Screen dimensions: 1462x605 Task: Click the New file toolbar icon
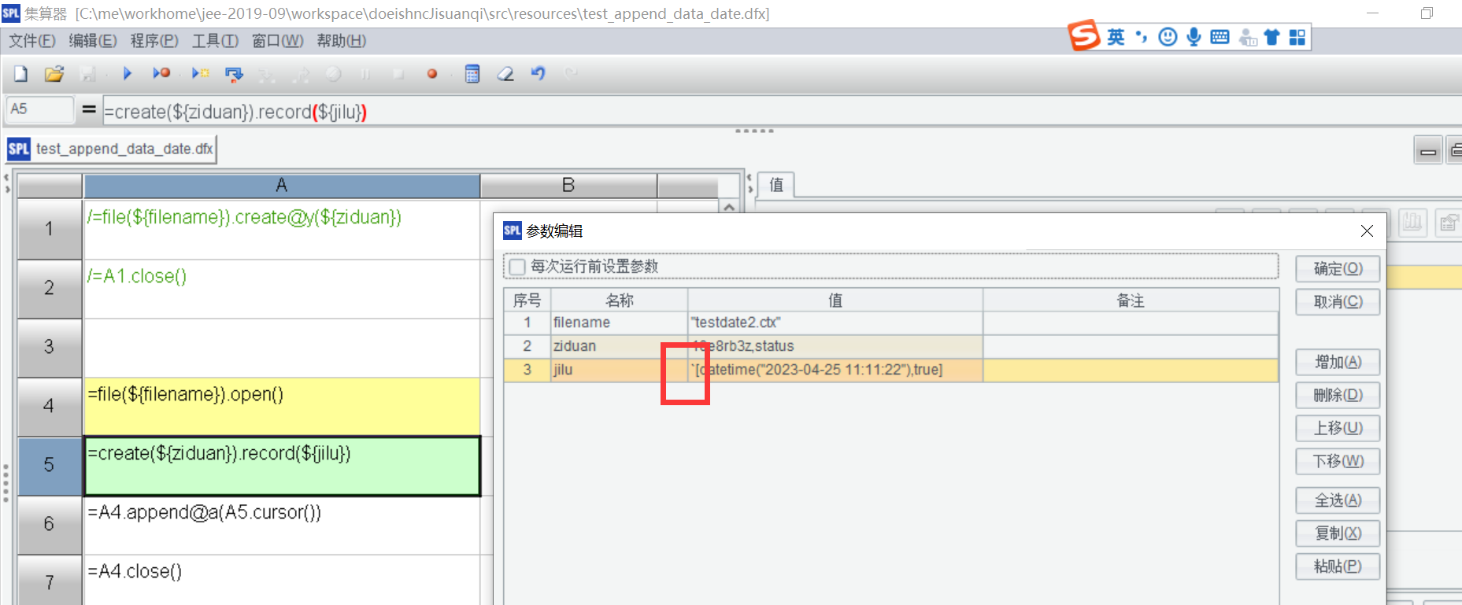pos(21,74)
